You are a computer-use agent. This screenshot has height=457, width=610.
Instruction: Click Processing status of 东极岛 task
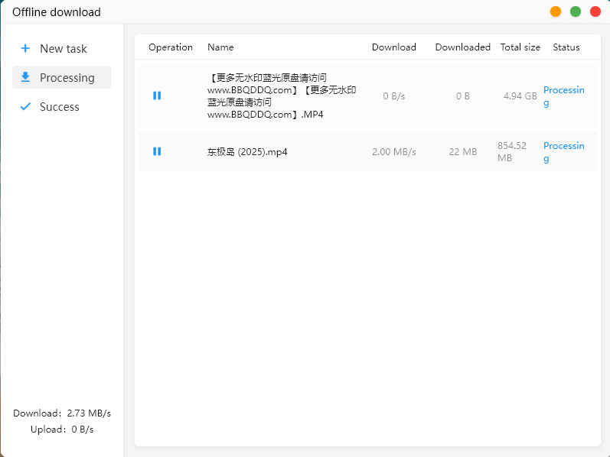pos(564,151)
